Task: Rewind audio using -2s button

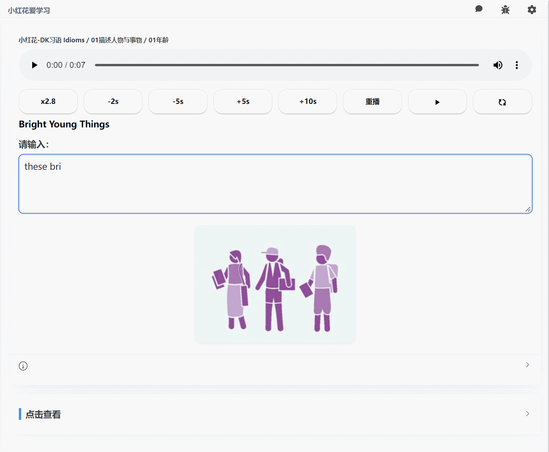Action: [113, 102]
